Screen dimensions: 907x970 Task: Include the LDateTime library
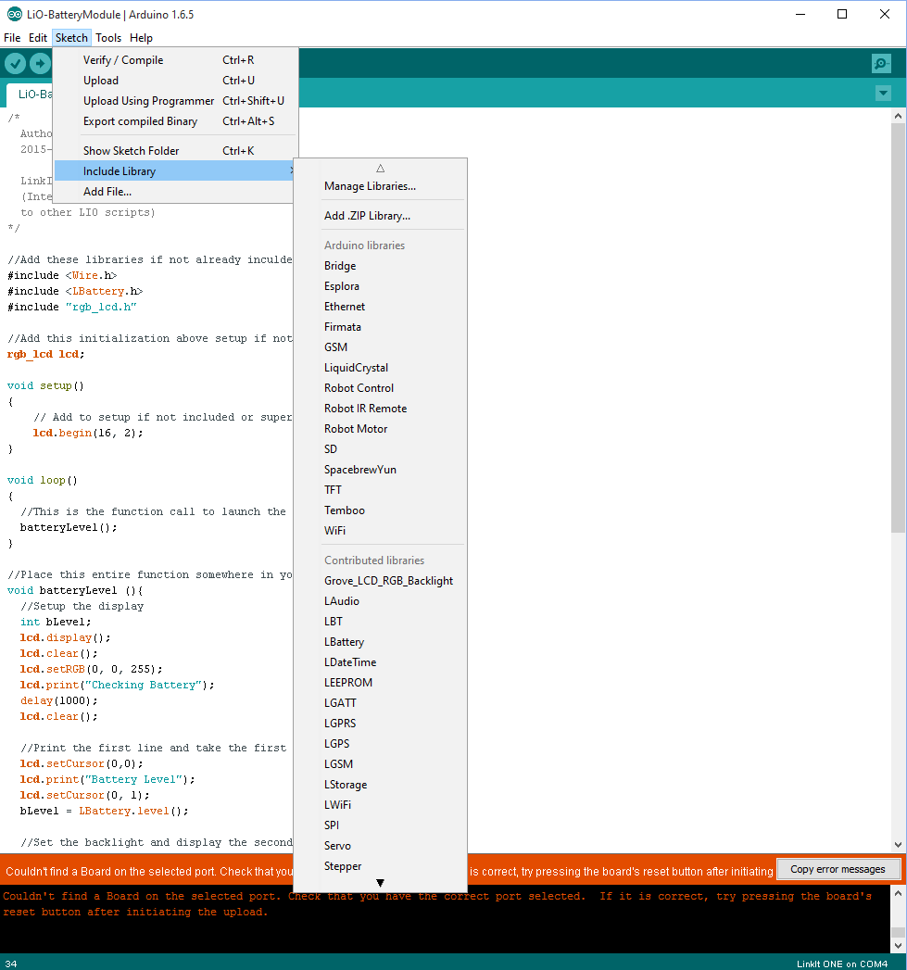380,662
